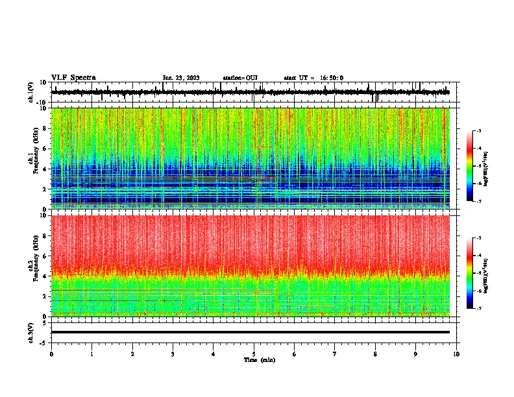Click the ch.3 flat black signal line

[250, 332]
